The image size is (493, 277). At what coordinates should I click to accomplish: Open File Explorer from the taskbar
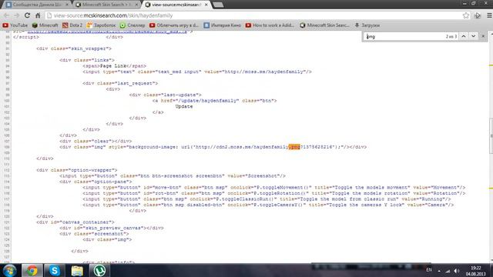(x=77, y=270)
